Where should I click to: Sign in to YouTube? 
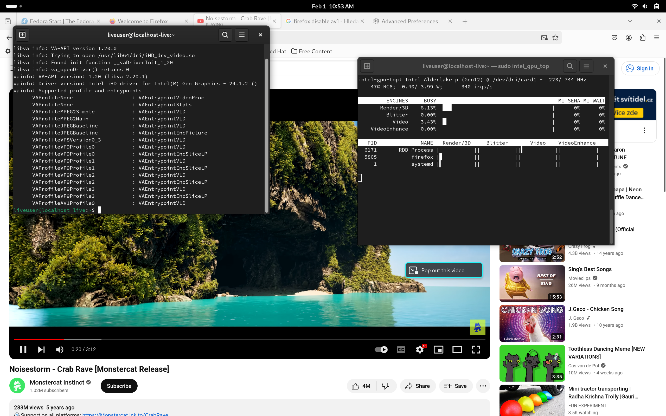coord(640,68)
